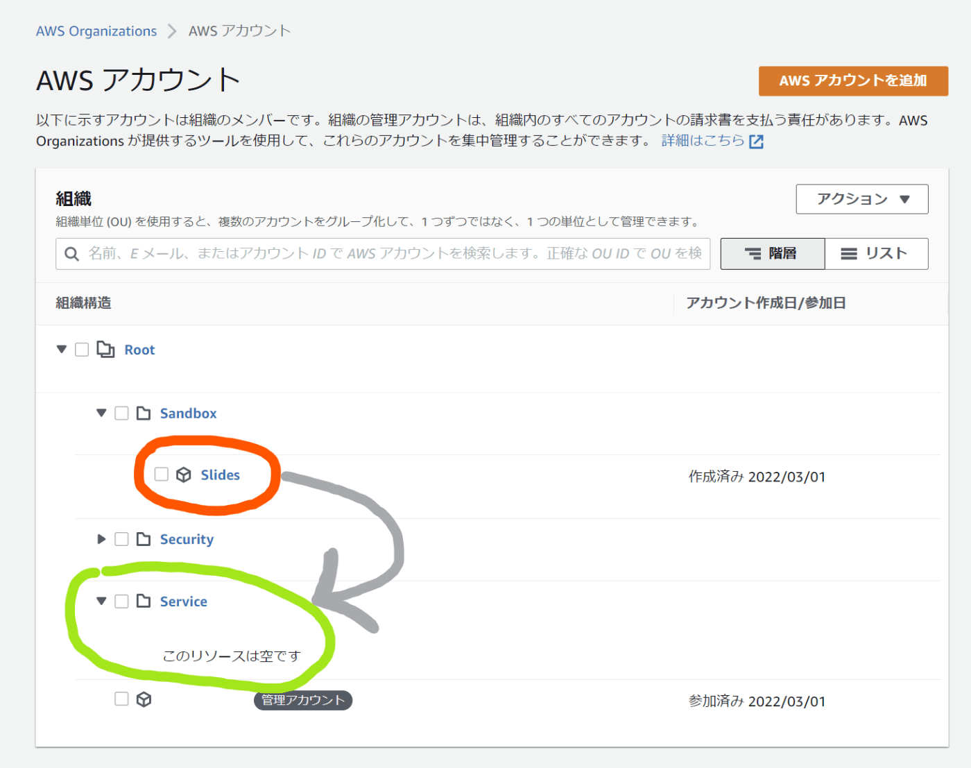
Task: Click the 作成済み 2022/03/01 date
Action: [x=757, y=477]
